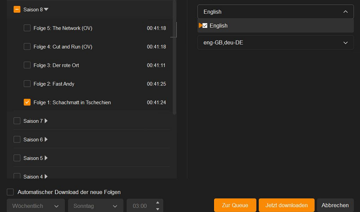Click the 03:00 time field
The image size is (360, 212).
[x=140, y=206]
